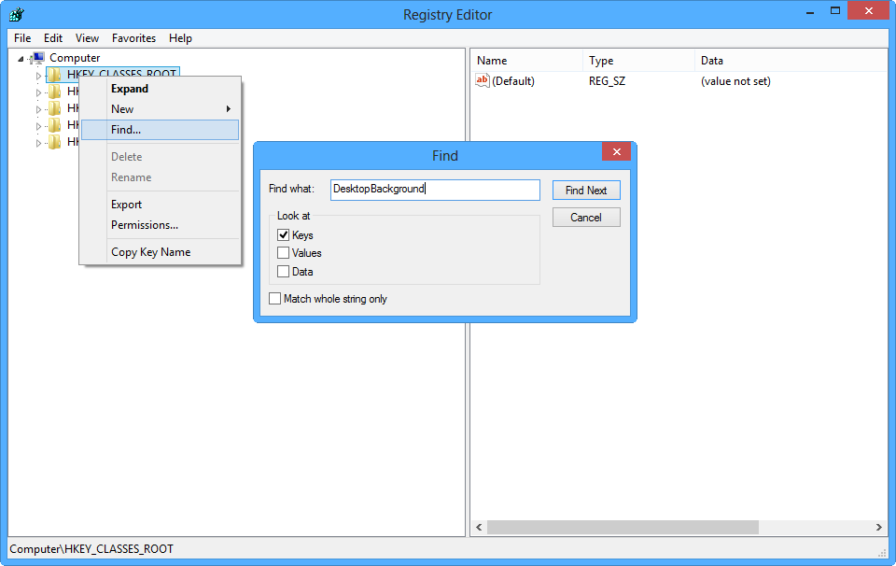Click the Find Next button
The height and width of the screenshot is (566, 896).
coord(586,191)
